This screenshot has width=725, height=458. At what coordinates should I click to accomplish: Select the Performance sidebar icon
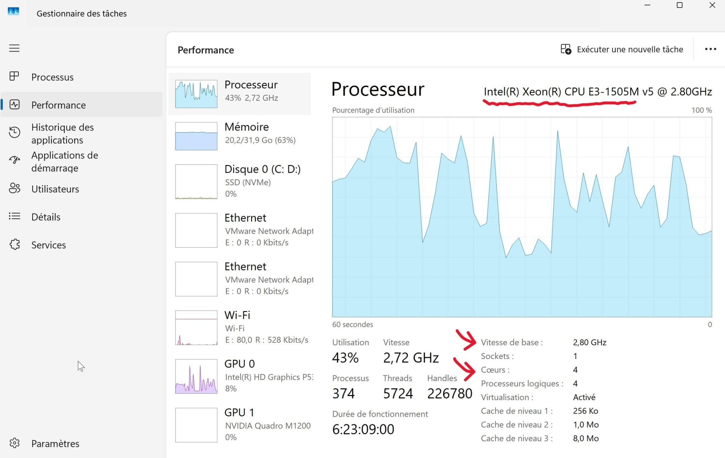click(x=58, y=105)
